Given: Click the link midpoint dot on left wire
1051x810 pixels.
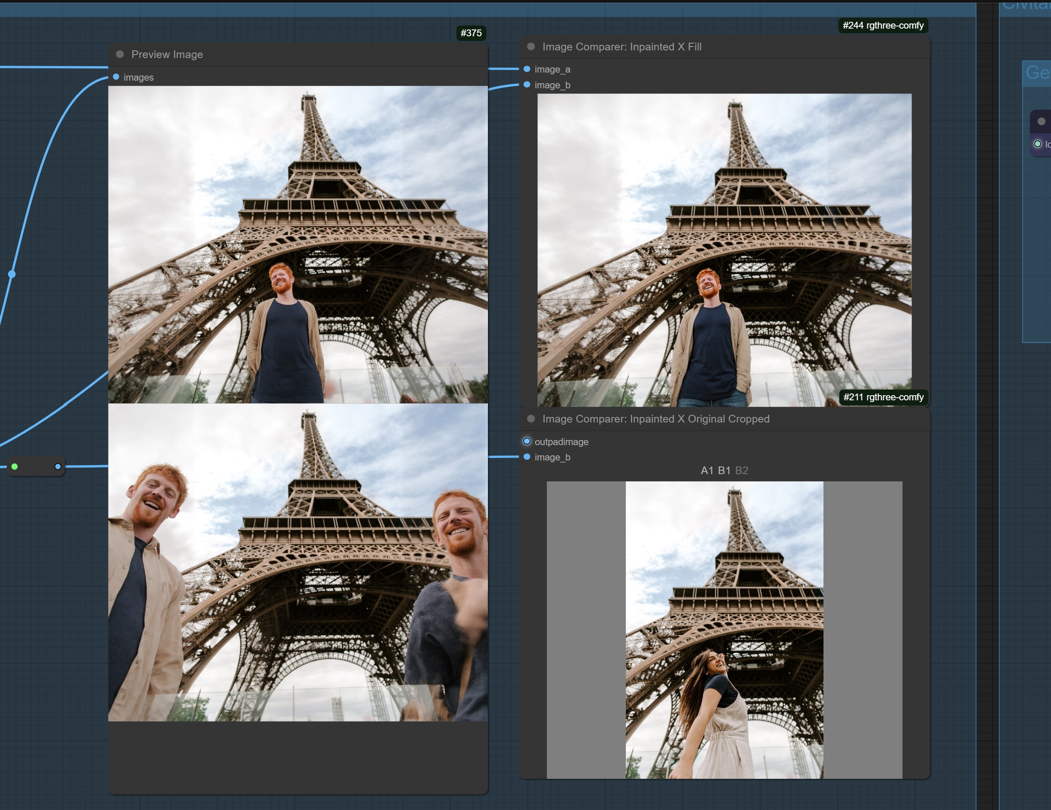Looking at the screenshot, I should coord(12,274).
